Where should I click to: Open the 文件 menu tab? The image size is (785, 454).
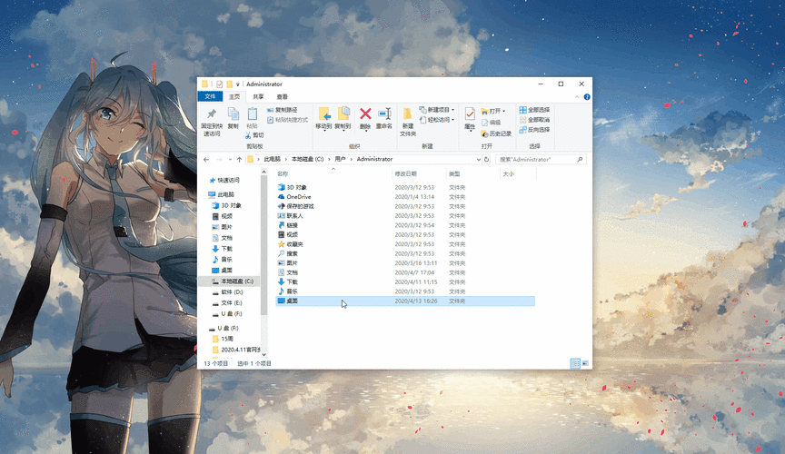pos(210,96)
